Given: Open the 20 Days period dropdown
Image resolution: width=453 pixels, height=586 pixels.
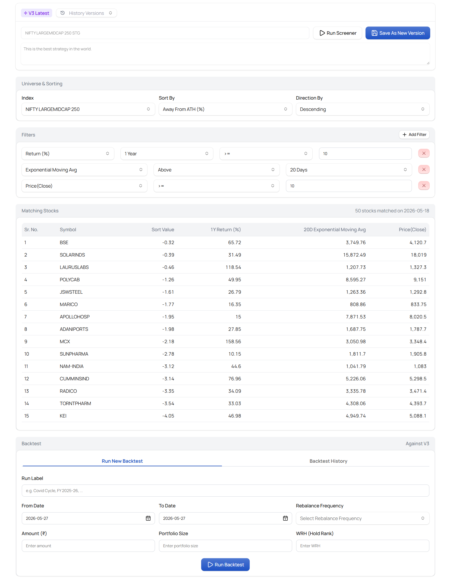Looking at the screenshot, I should (x=349, y=170).
